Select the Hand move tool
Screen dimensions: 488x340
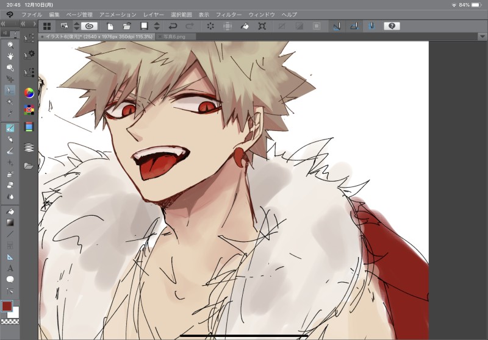[x=10, y=56]
